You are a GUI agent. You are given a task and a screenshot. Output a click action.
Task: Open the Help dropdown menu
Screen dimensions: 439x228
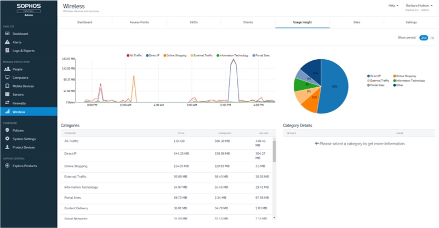[x=393, y=5]
